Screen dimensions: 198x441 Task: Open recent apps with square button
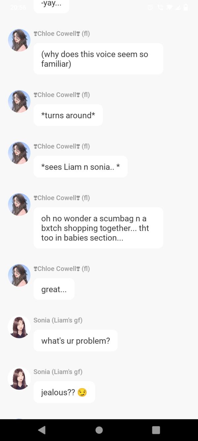tap(156, 430)
